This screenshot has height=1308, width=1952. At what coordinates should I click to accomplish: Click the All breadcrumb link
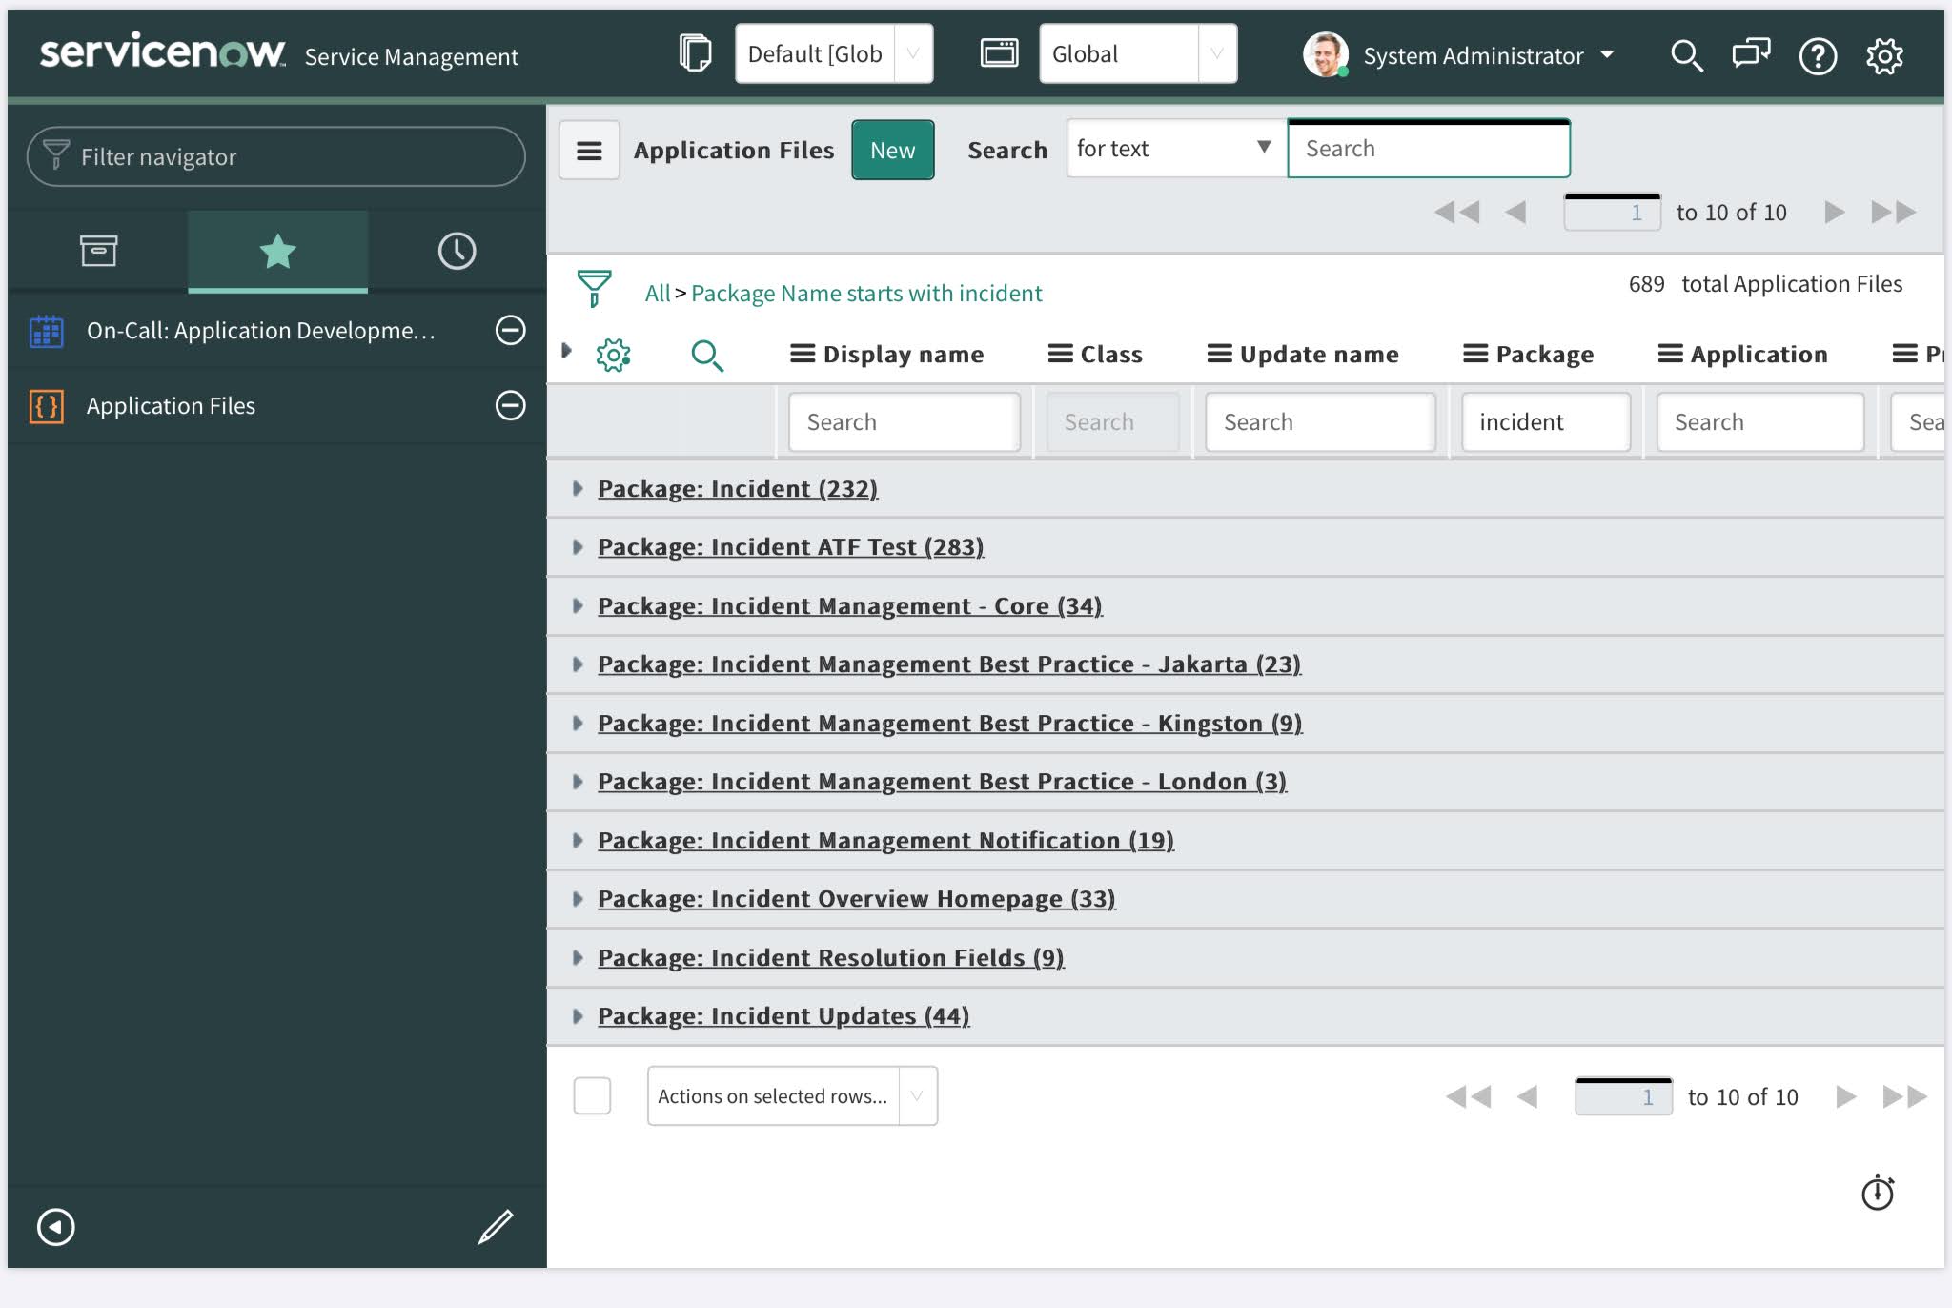tap(659, 293)
